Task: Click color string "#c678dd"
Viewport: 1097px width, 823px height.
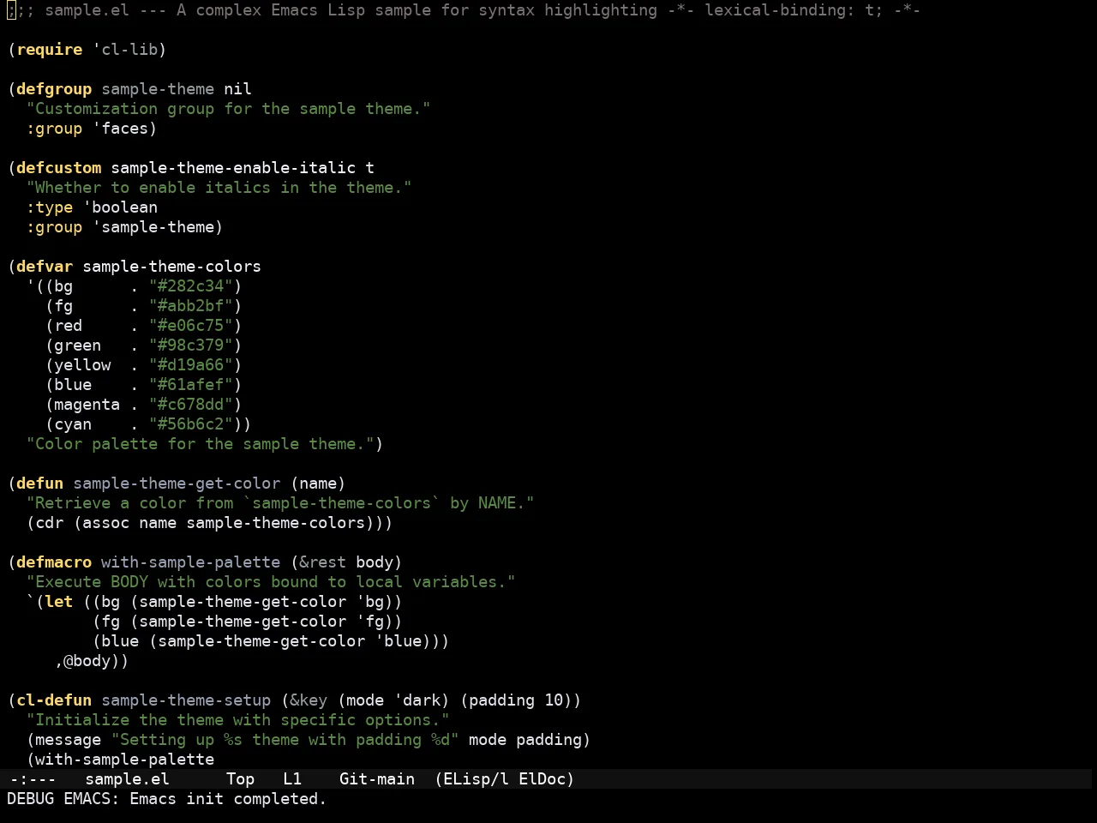Action: tap(191, 405)
